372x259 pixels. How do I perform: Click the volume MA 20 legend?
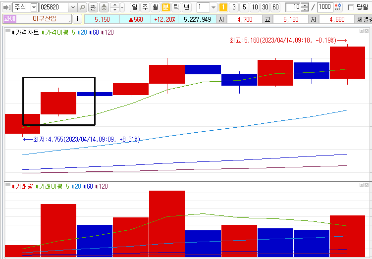tap(76, 186)
